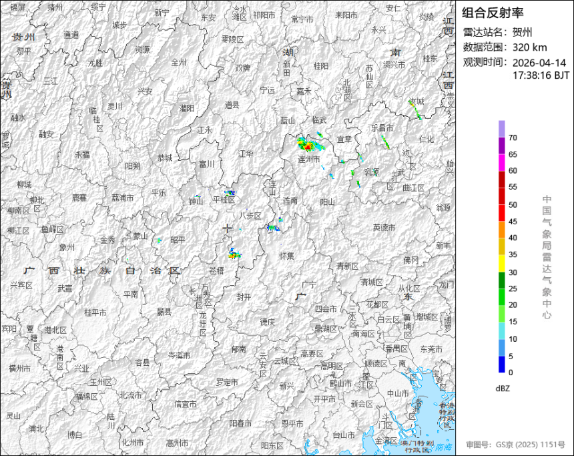The image size is (574, 456).
Task: Click the '桂平市' map label
Action: (x=95, y=312)
